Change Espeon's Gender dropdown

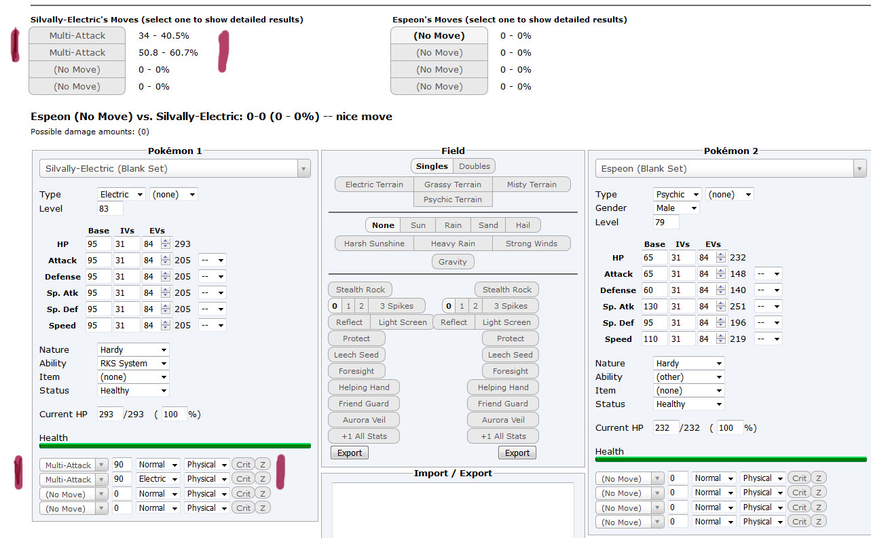point(676,208)
